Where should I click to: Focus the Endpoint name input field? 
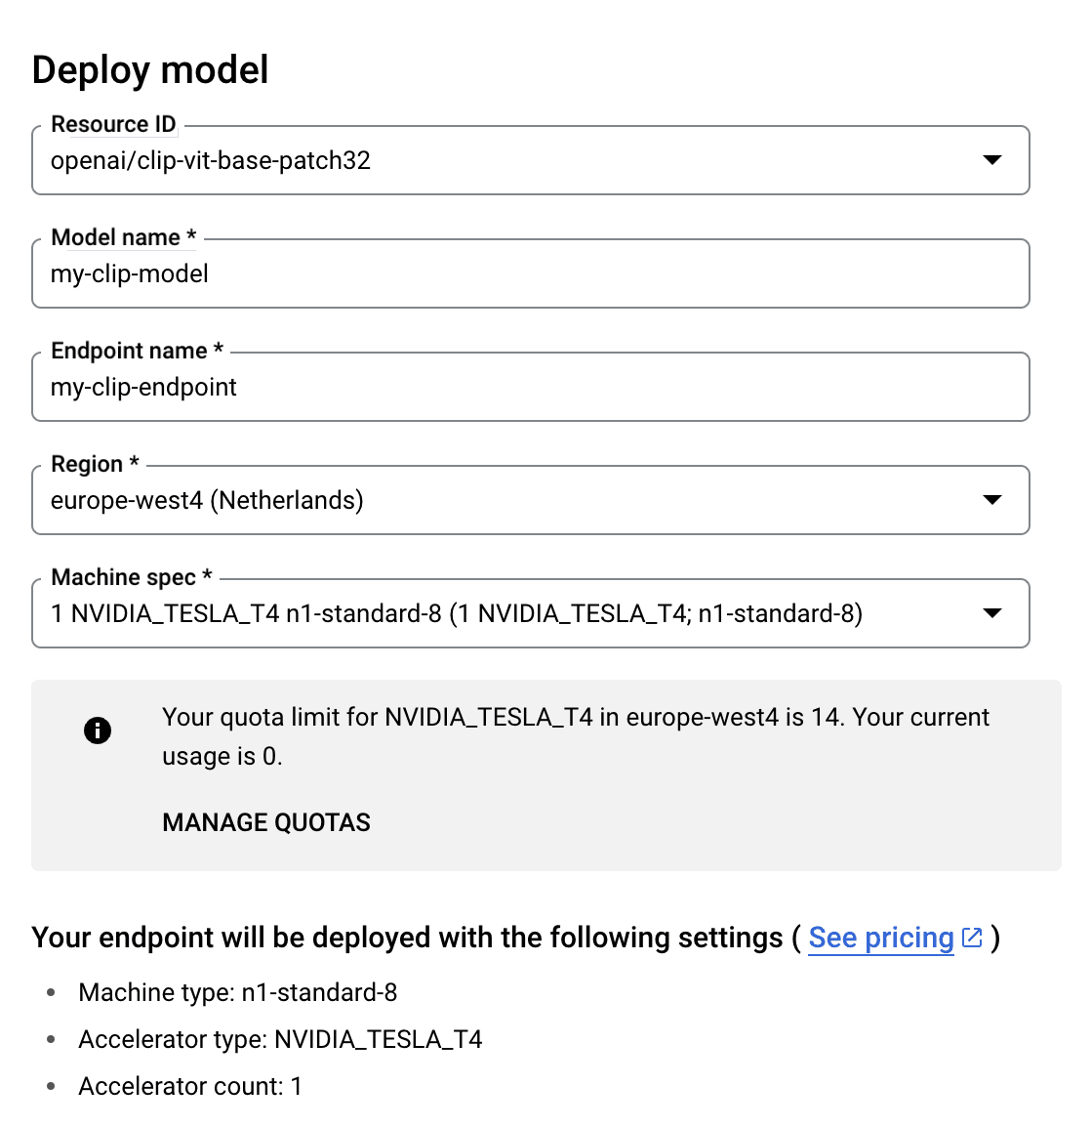coord(531,387)
